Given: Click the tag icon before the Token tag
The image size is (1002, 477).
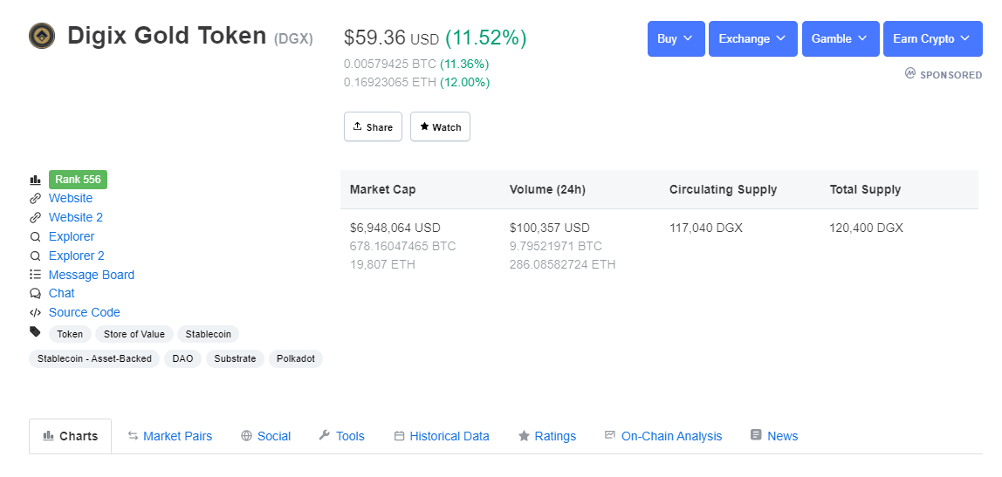Looking at the screenshot, I should (35, 331).
